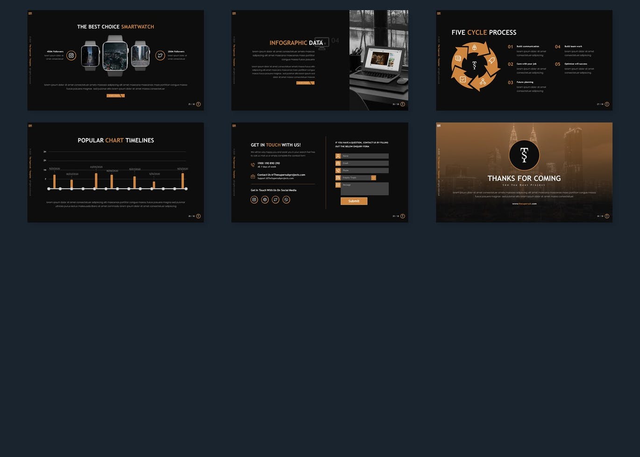Viewport: 640px width, 457px height.
Task: Click the TS logo circle on Thanks slide
Action: coord(524,155)
